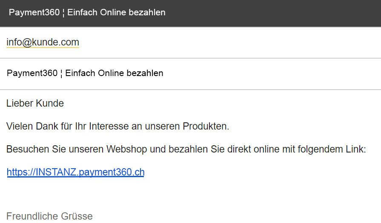Screen dimensions: 381x223
Task: Click 'Einfach Online bezahlen' in the subject field
Action: pos(114,73)
